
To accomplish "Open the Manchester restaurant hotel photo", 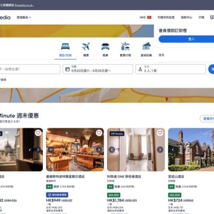I will pyautogui.click(x=75, y=150).
